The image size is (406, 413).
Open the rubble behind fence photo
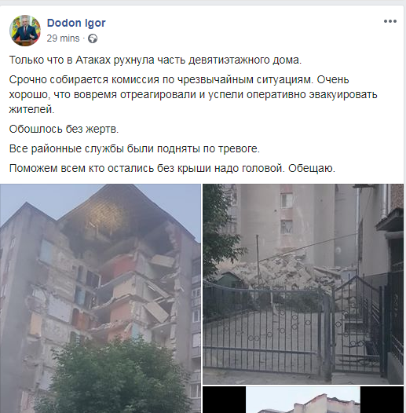coord(303,284)
